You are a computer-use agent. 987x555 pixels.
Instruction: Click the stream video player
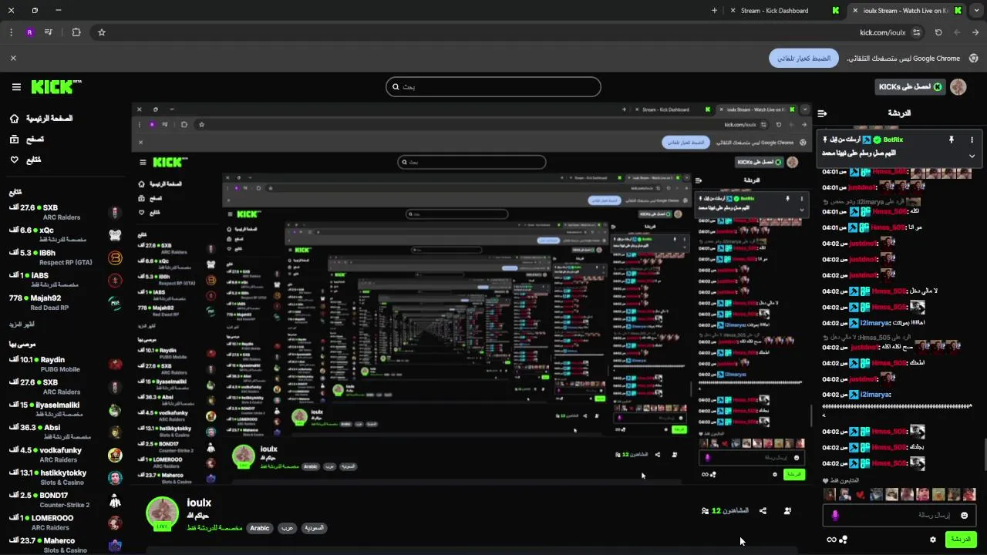pos(472,293)
